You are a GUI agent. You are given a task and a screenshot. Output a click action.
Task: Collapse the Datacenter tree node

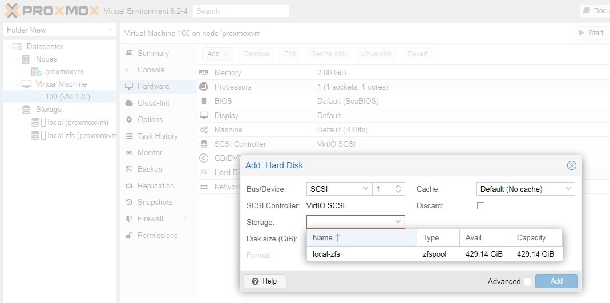(x=8, y=47)
